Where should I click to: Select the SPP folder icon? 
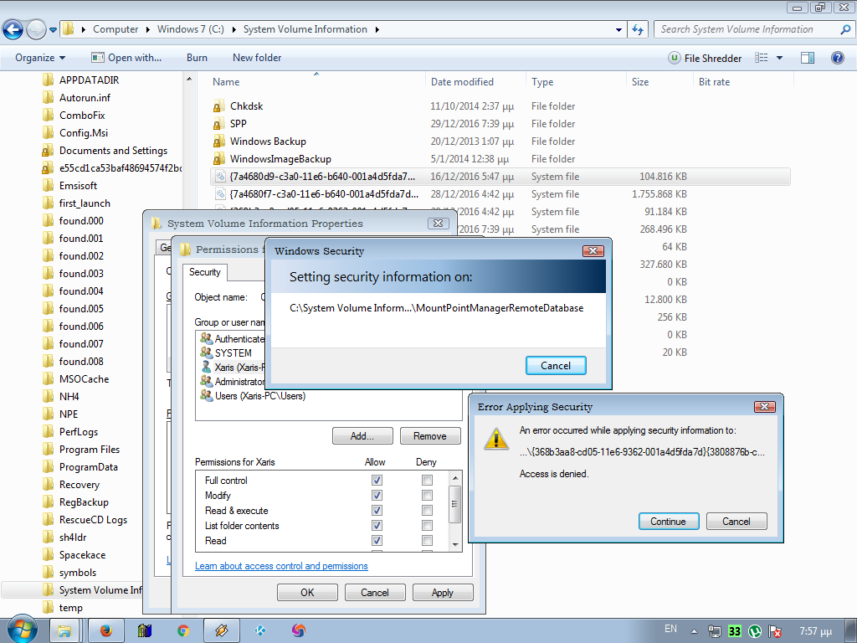219,124
